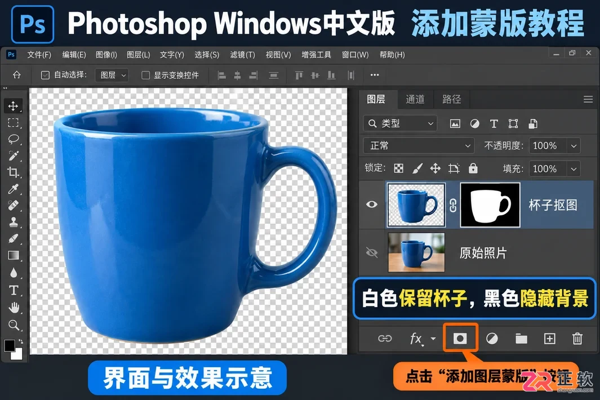Toggle smart object filter icon
Screen dimensions: 600x400
click(x=532, y=123)
